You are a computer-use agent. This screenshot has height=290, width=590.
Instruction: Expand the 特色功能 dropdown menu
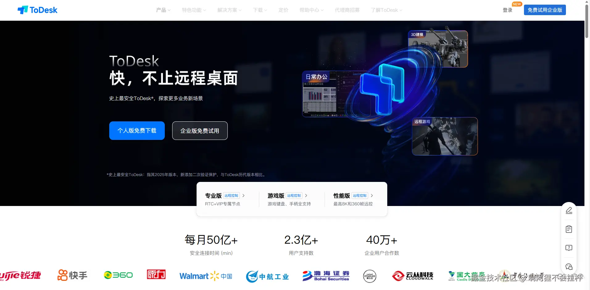coord(194,10)
